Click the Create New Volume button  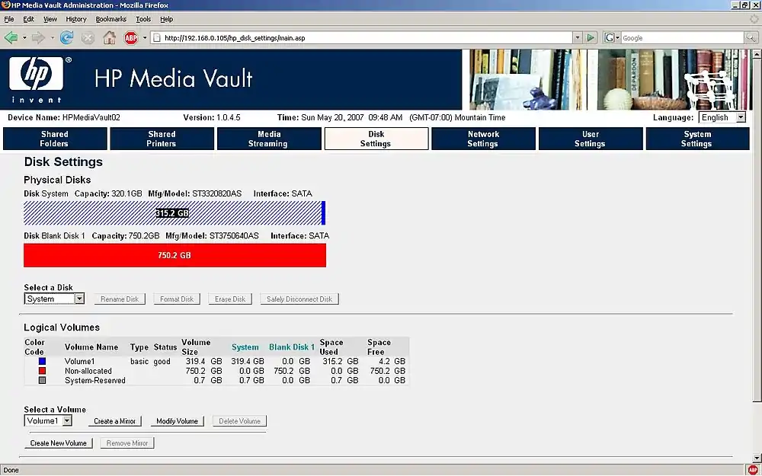click(x=58, y=443)
